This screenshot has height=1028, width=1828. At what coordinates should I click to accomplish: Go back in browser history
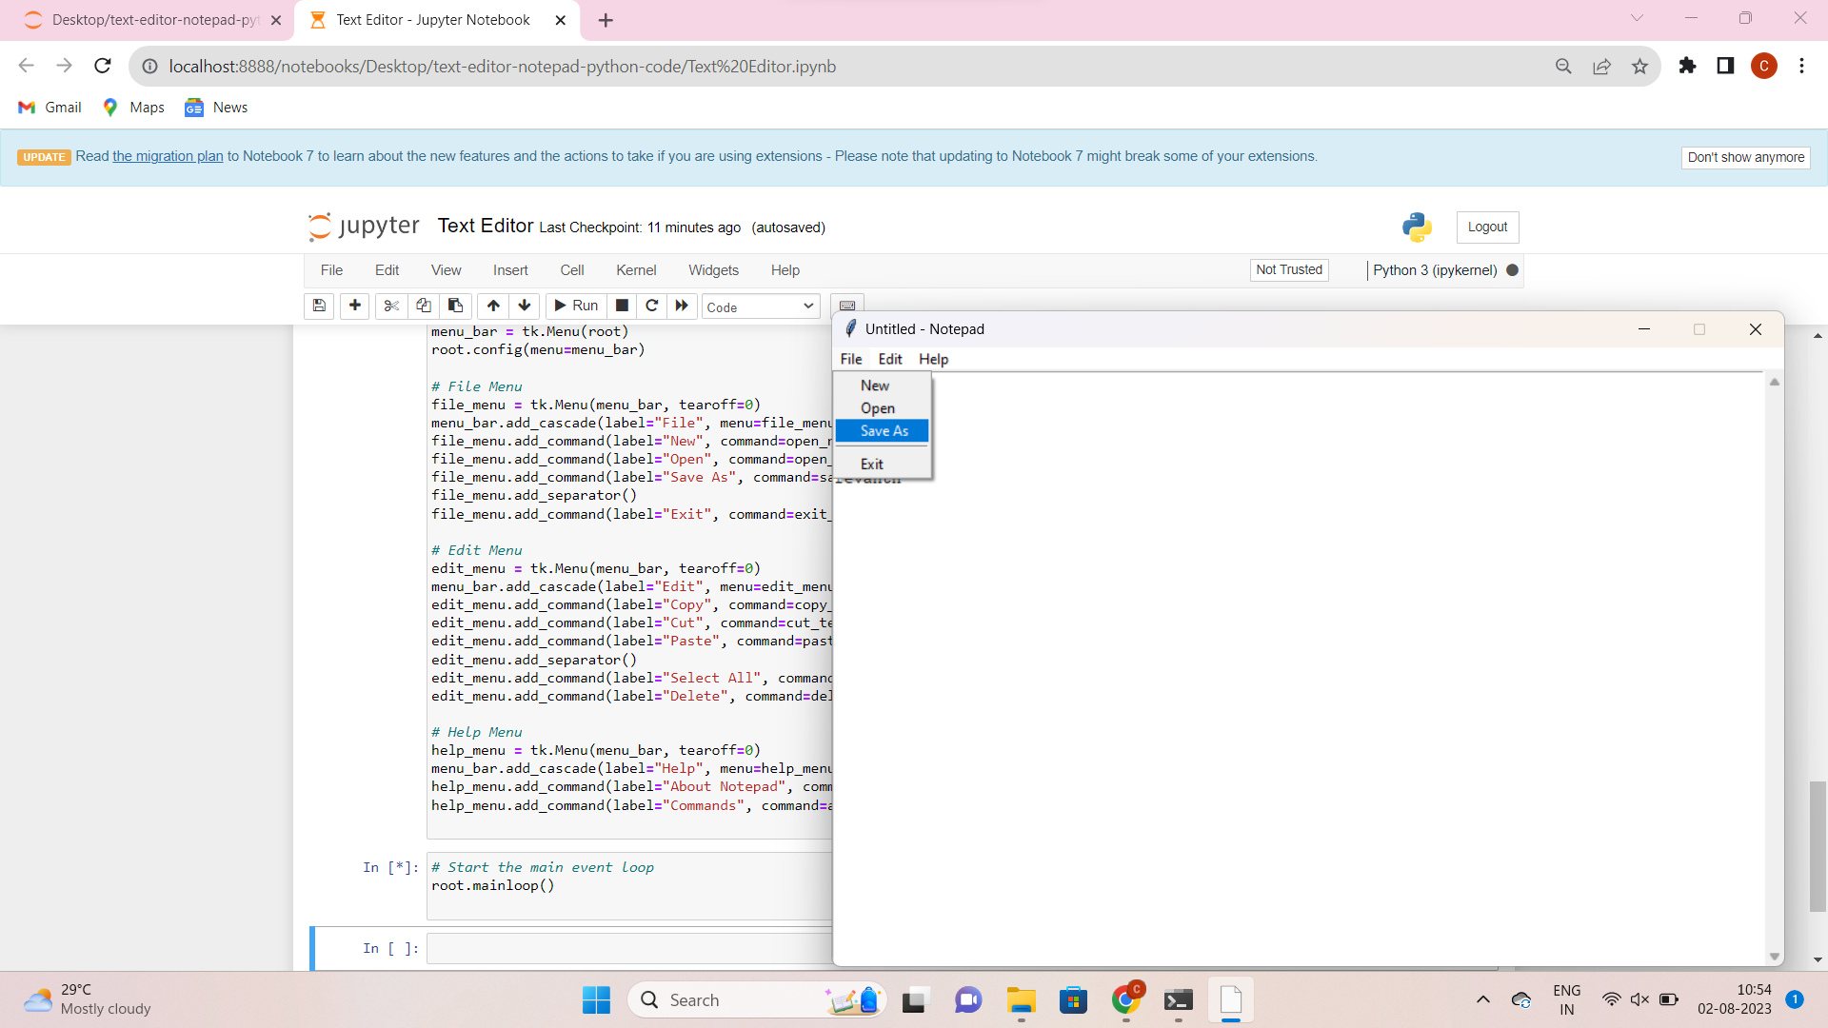coord(27,66)
